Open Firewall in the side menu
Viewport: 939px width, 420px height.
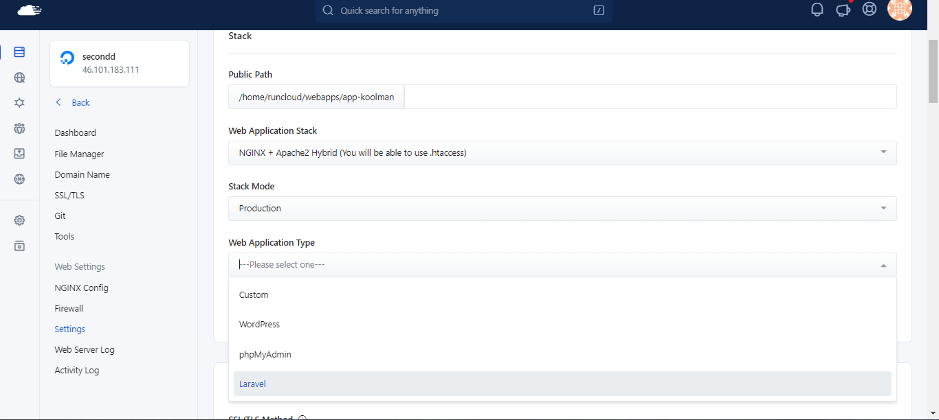coord(69,309)
